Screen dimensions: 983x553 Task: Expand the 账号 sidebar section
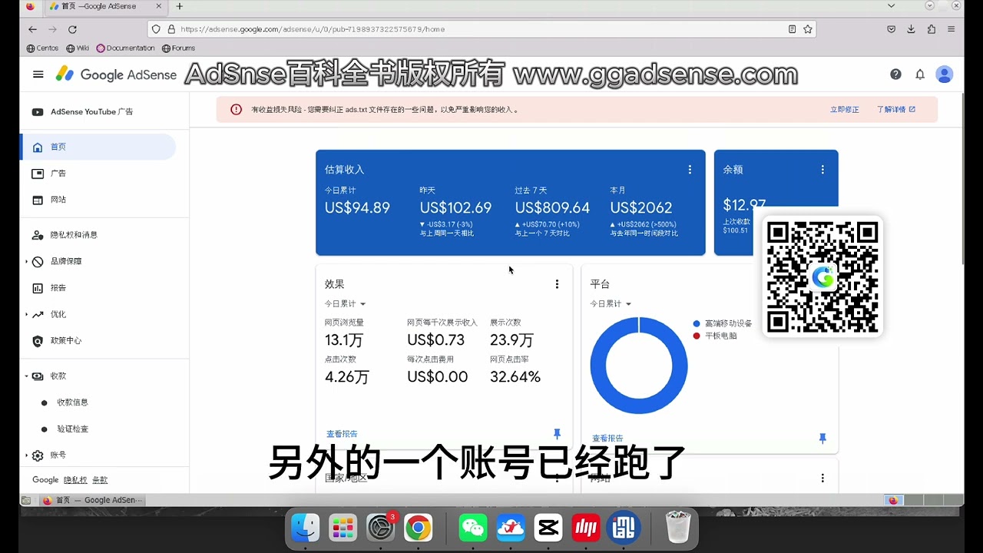pos(27,455)
